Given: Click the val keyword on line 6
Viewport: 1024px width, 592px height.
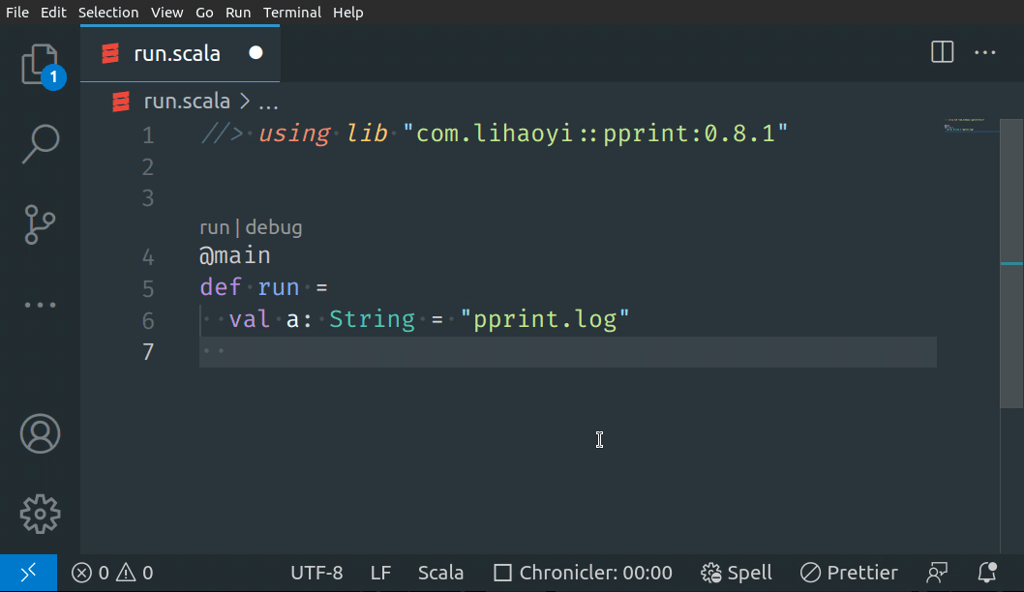Looking at the screenshot, I should [x=250, y=319].
